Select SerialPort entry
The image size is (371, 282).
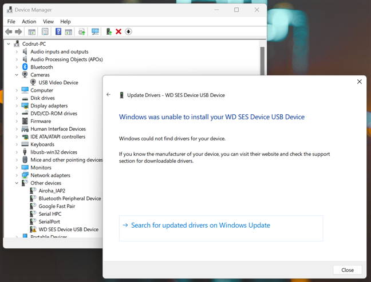[x=49, y=221]
